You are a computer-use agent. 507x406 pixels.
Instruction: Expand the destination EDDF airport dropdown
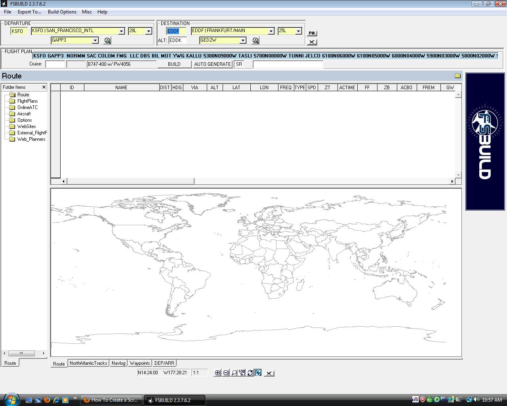coord(271,31)
